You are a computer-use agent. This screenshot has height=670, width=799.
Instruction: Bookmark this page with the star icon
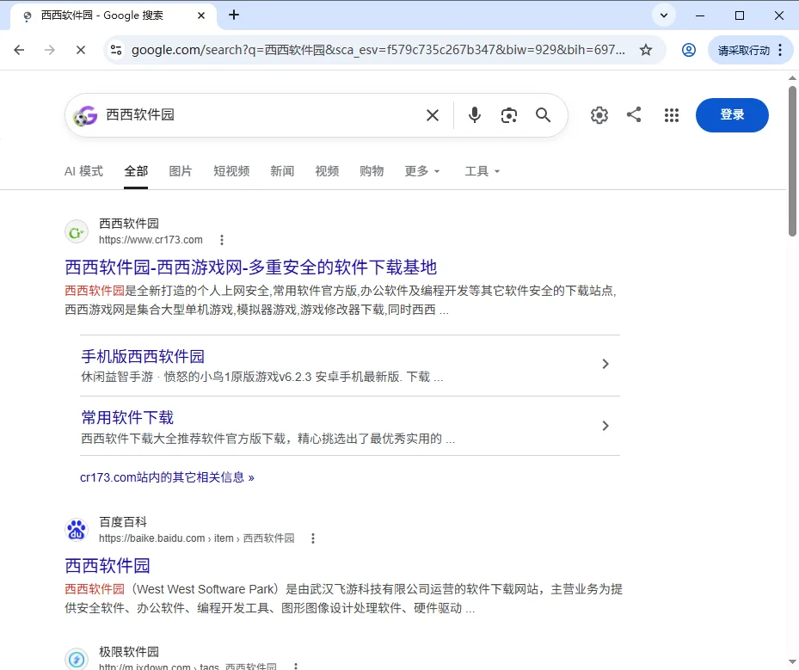coord(646,50)
